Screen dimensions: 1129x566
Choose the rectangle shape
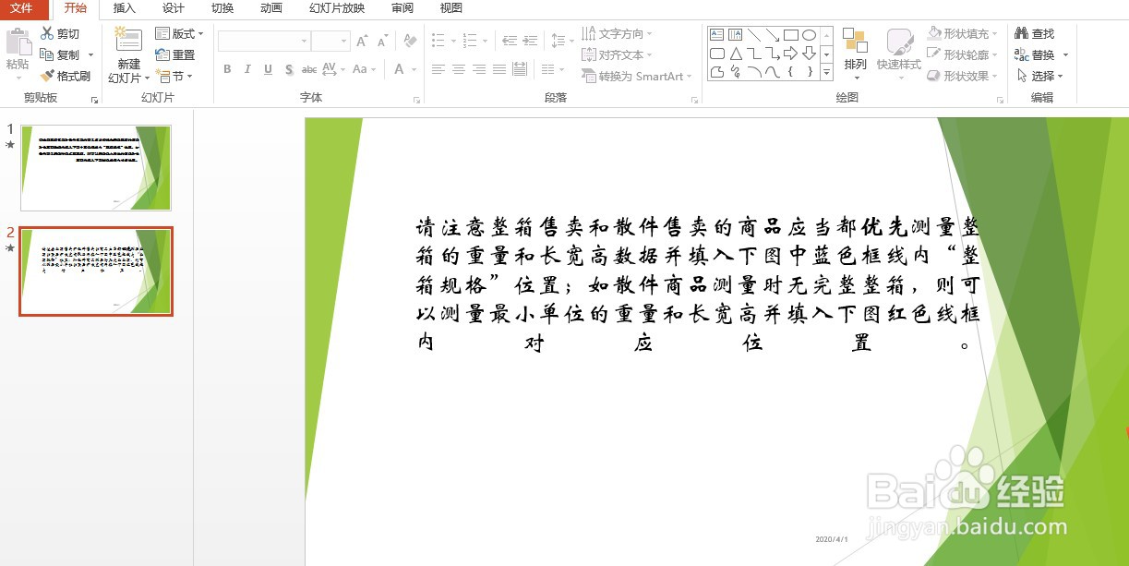(x=790, y=35)
